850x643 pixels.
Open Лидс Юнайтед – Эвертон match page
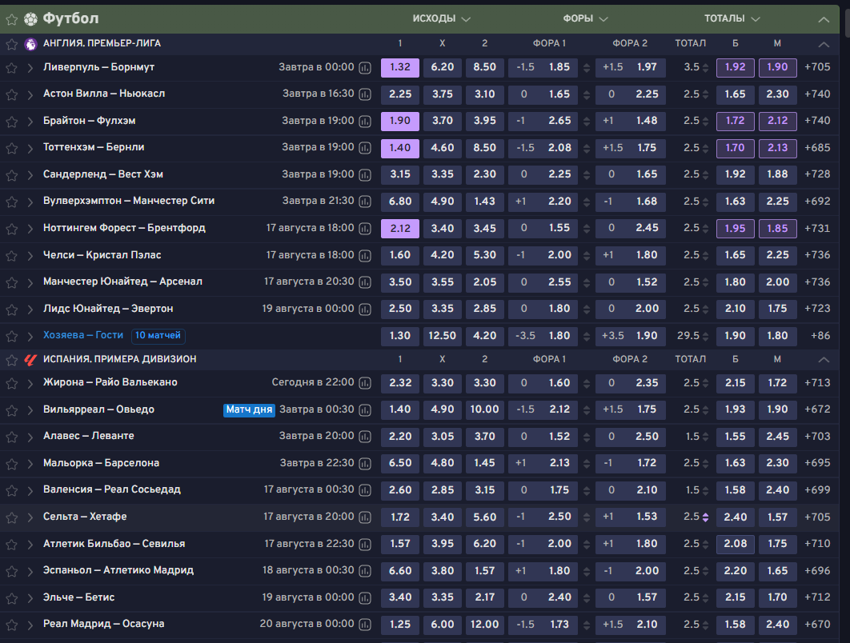point(108,309)
